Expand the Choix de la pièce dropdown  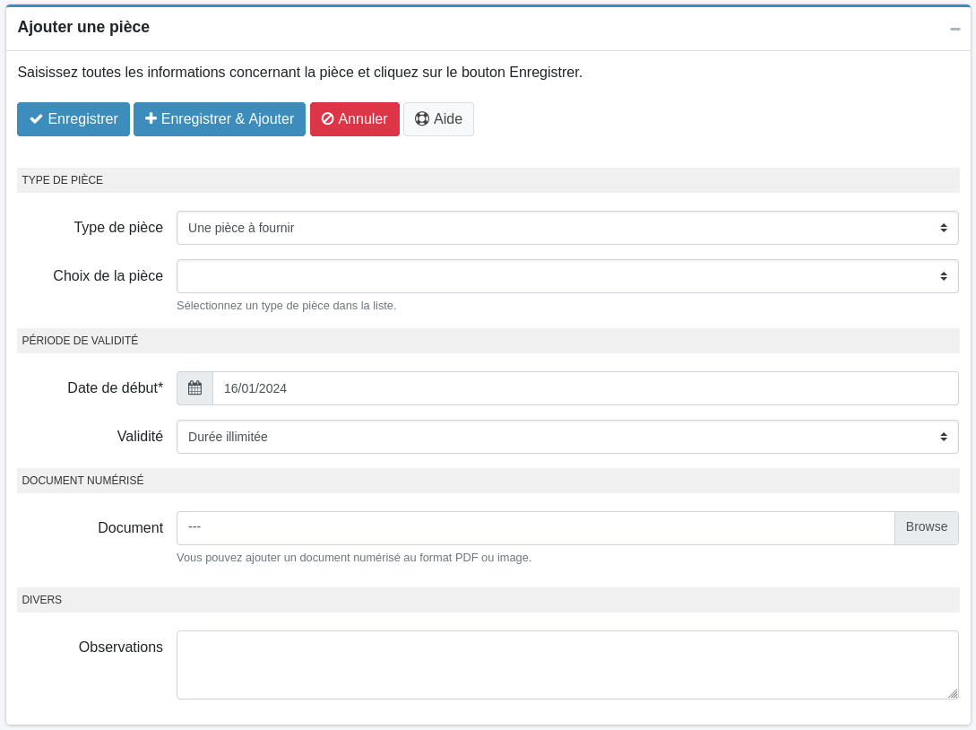566,276
